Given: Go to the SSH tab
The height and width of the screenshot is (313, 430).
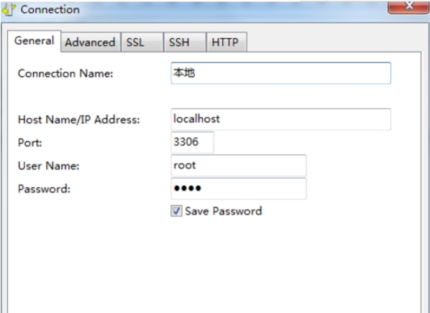Looking at the screenshot, I should pyautogui.click(x=185, y=42).
